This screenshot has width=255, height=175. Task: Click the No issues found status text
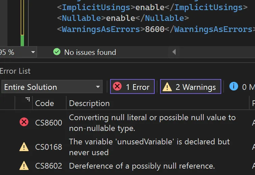pyautogui.click(x=90, y=53)
